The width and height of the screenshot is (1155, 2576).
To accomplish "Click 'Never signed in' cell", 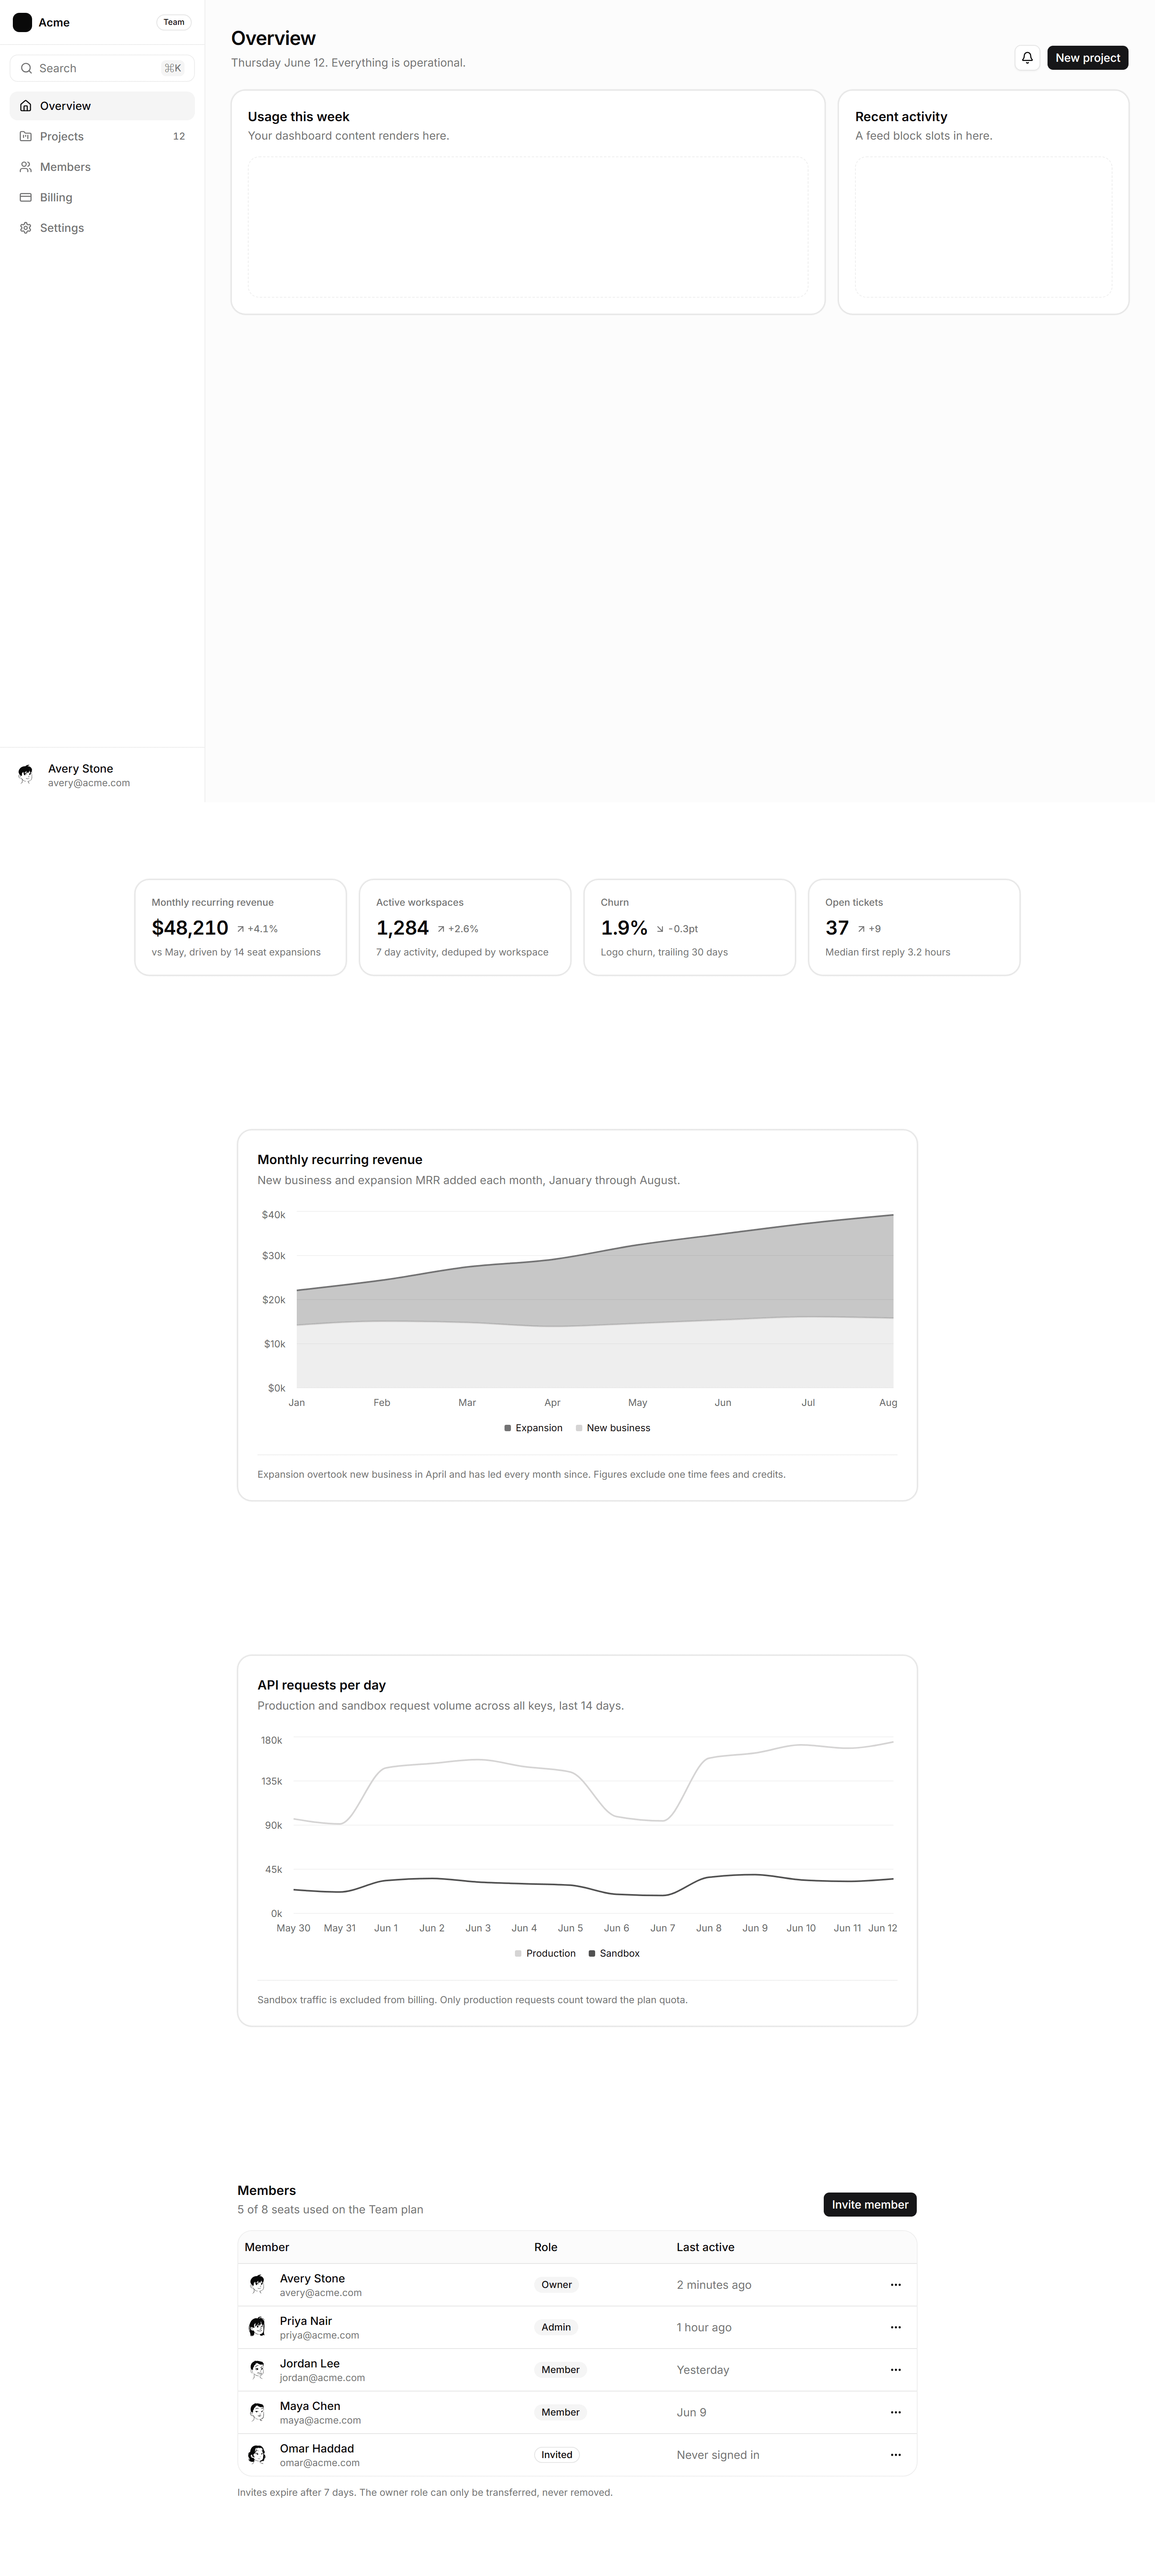I will 718,2454.
